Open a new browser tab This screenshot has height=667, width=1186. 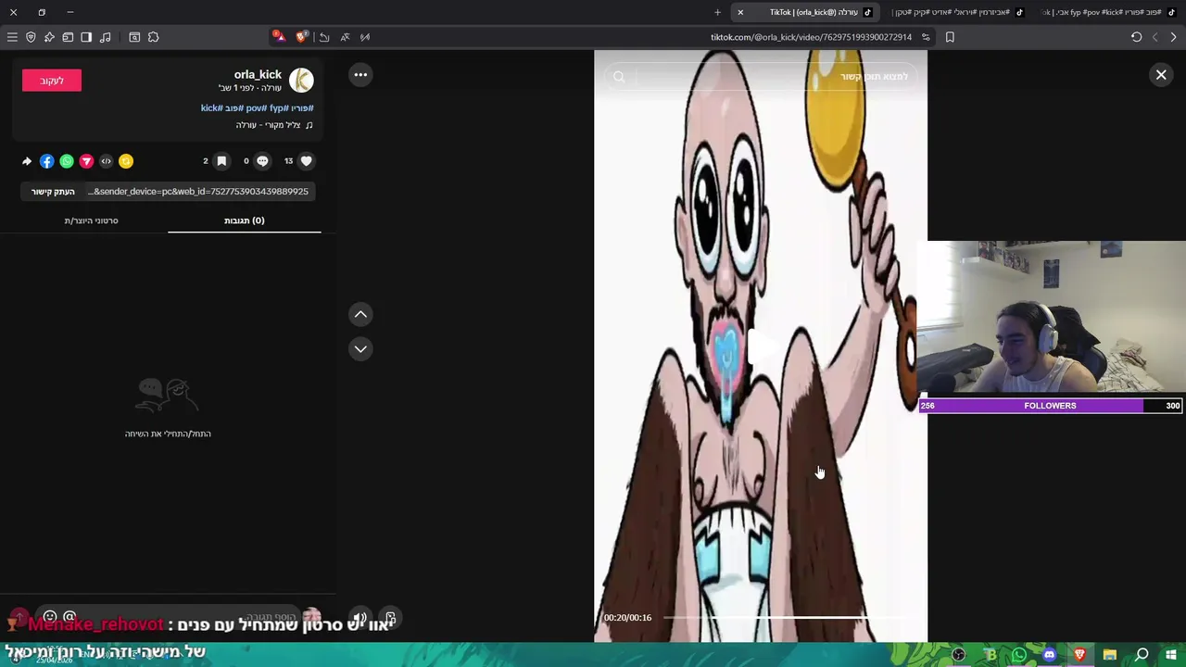[717, 12]
